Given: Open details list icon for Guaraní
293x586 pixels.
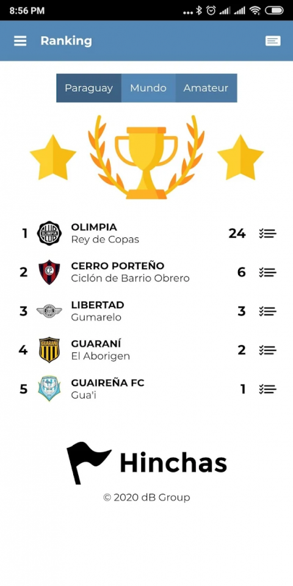Looking at the screenshot, I should [267, 350].
